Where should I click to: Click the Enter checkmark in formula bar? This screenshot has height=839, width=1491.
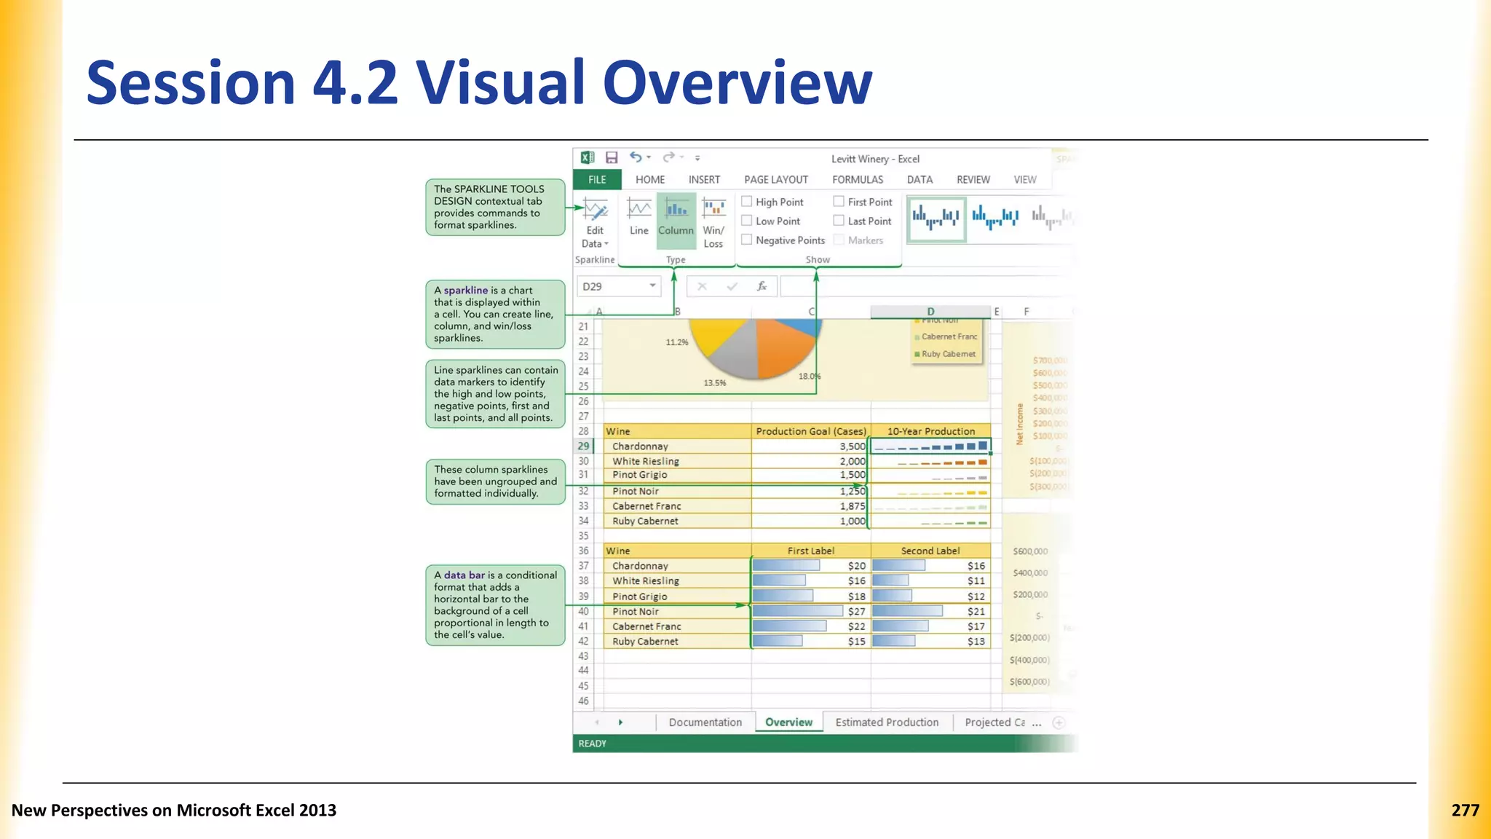pyautogui.click(x=732, y=286)
